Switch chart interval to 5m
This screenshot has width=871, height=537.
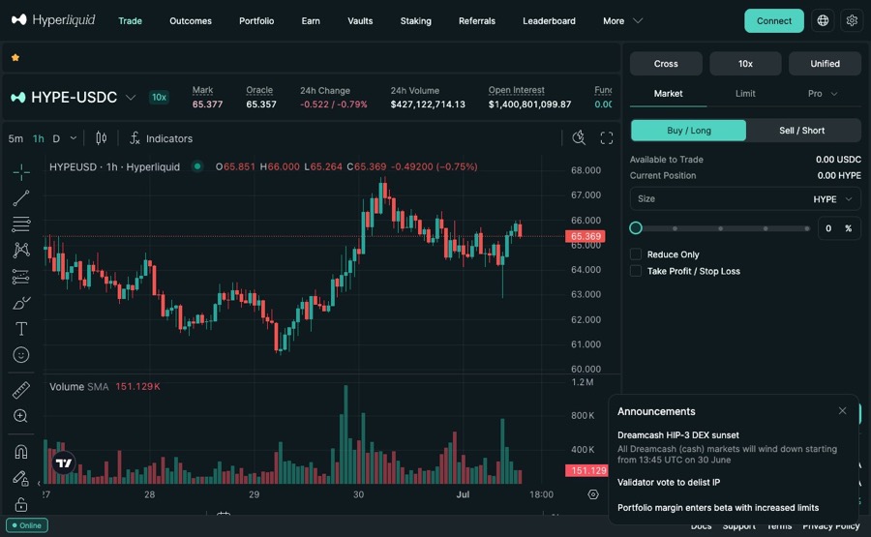pos(15,138)
